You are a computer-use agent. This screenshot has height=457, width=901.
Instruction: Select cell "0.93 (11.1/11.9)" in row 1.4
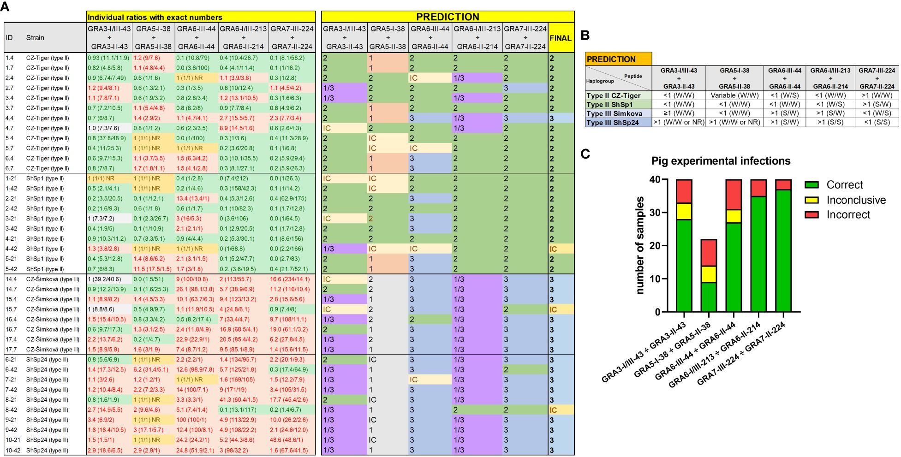coord(108,58)
